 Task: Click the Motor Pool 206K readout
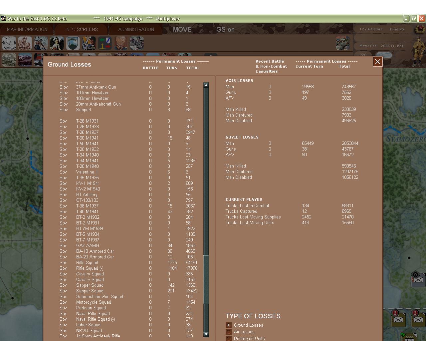coord(381,46)
